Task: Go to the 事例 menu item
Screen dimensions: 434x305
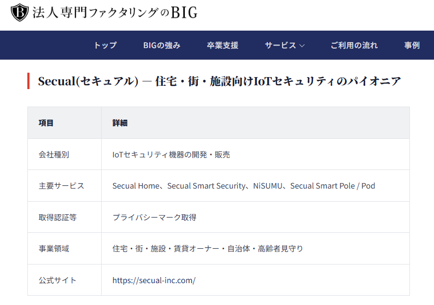Action: (x=412, y=45)
